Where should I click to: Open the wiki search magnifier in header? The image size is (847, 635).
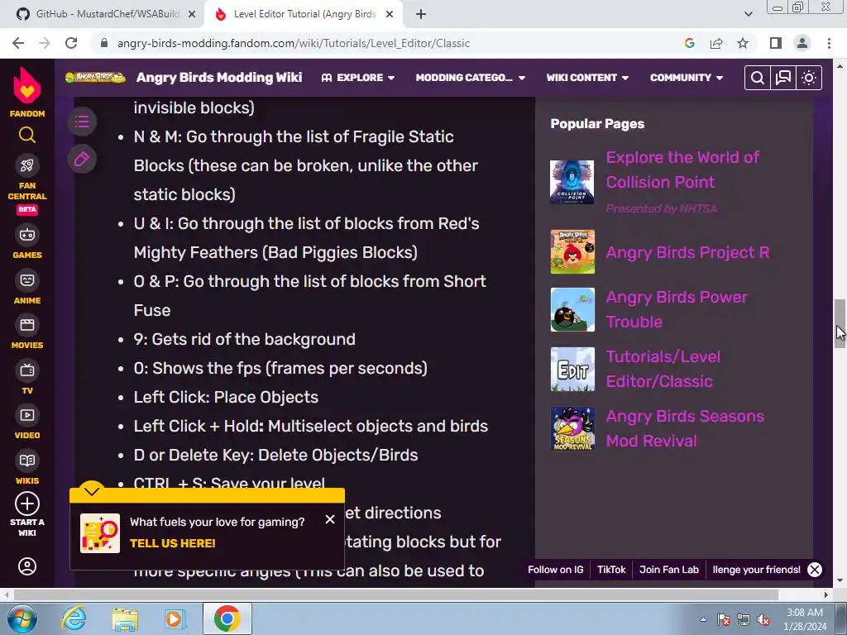point(758,78)
